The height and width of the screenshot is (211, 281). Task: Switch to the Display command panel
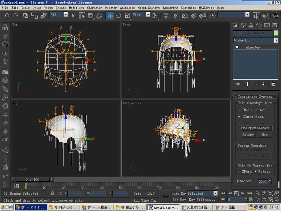point(267,25)
